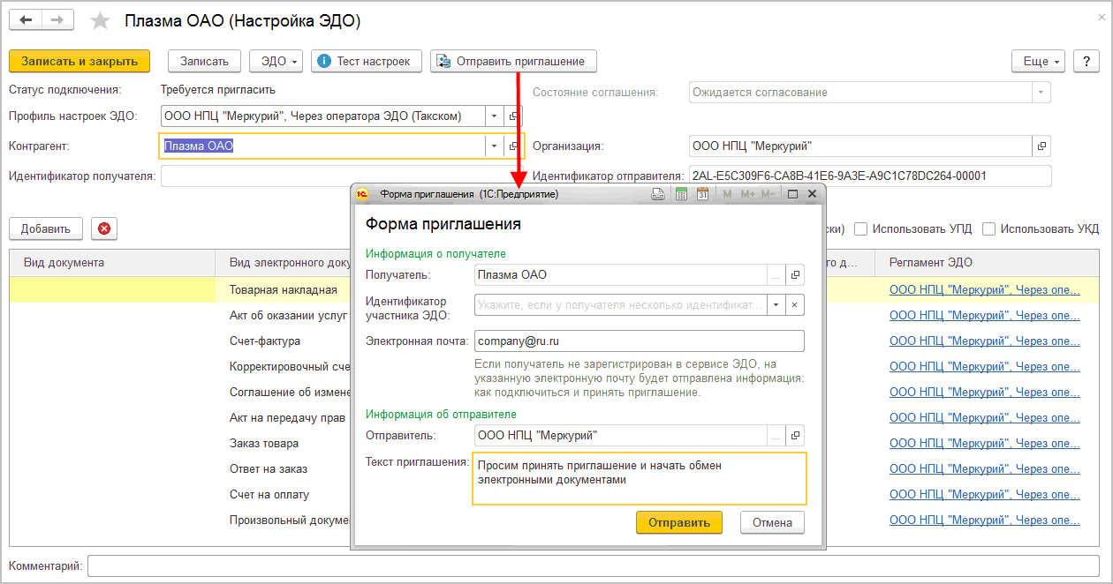The image size is (1113, 584).
Task: Click the ellipsis button in Отправитель field
Action: 776,435
